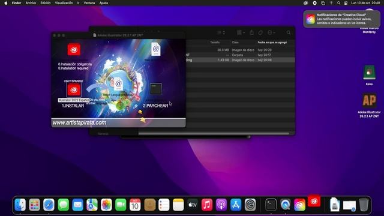The image size is (384, 216).
Task: Open Mail from the Dock
Action: 77,205
